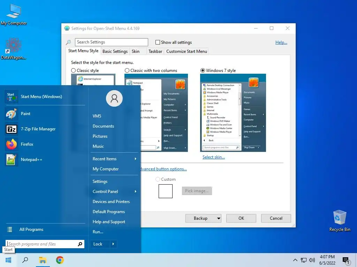The height and width of the screenshot is (267, 357).
Task: Click Run... in start menu
Action: point(98,232)
